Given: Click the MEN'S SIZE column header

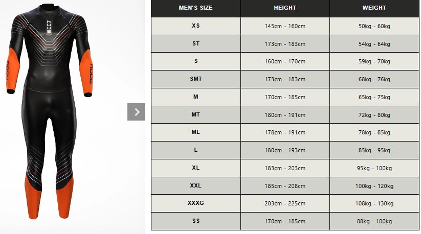Looking at the screenshot, I should [195, 8].
